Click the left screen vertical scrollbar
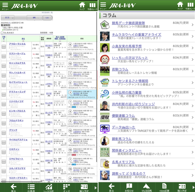 [x=97, y=87]
